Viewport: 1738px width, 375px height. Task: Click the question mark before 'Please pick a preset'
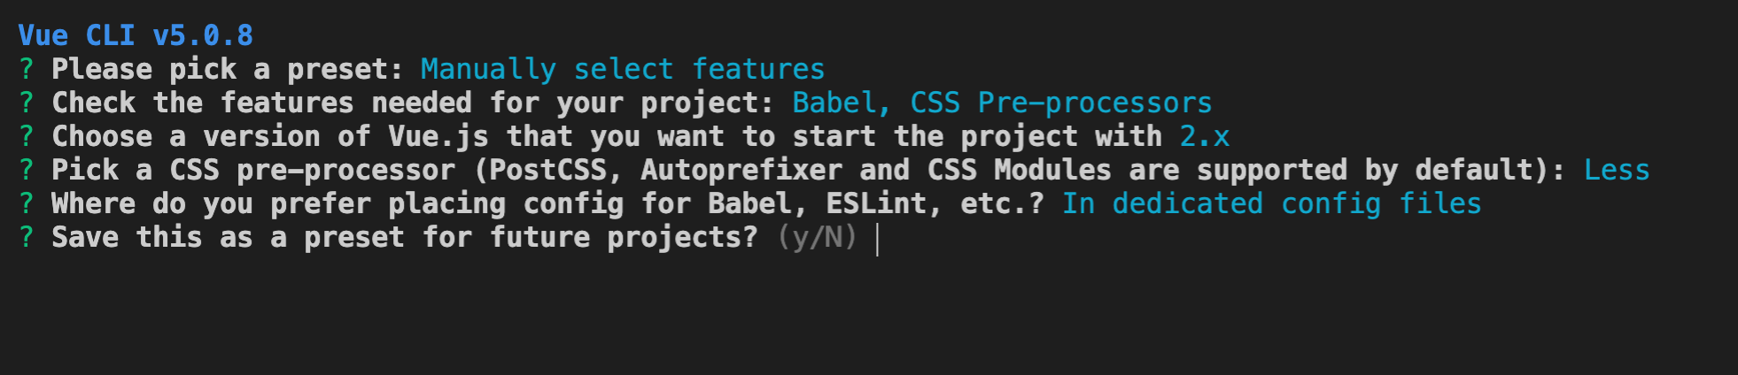[27, 69]
